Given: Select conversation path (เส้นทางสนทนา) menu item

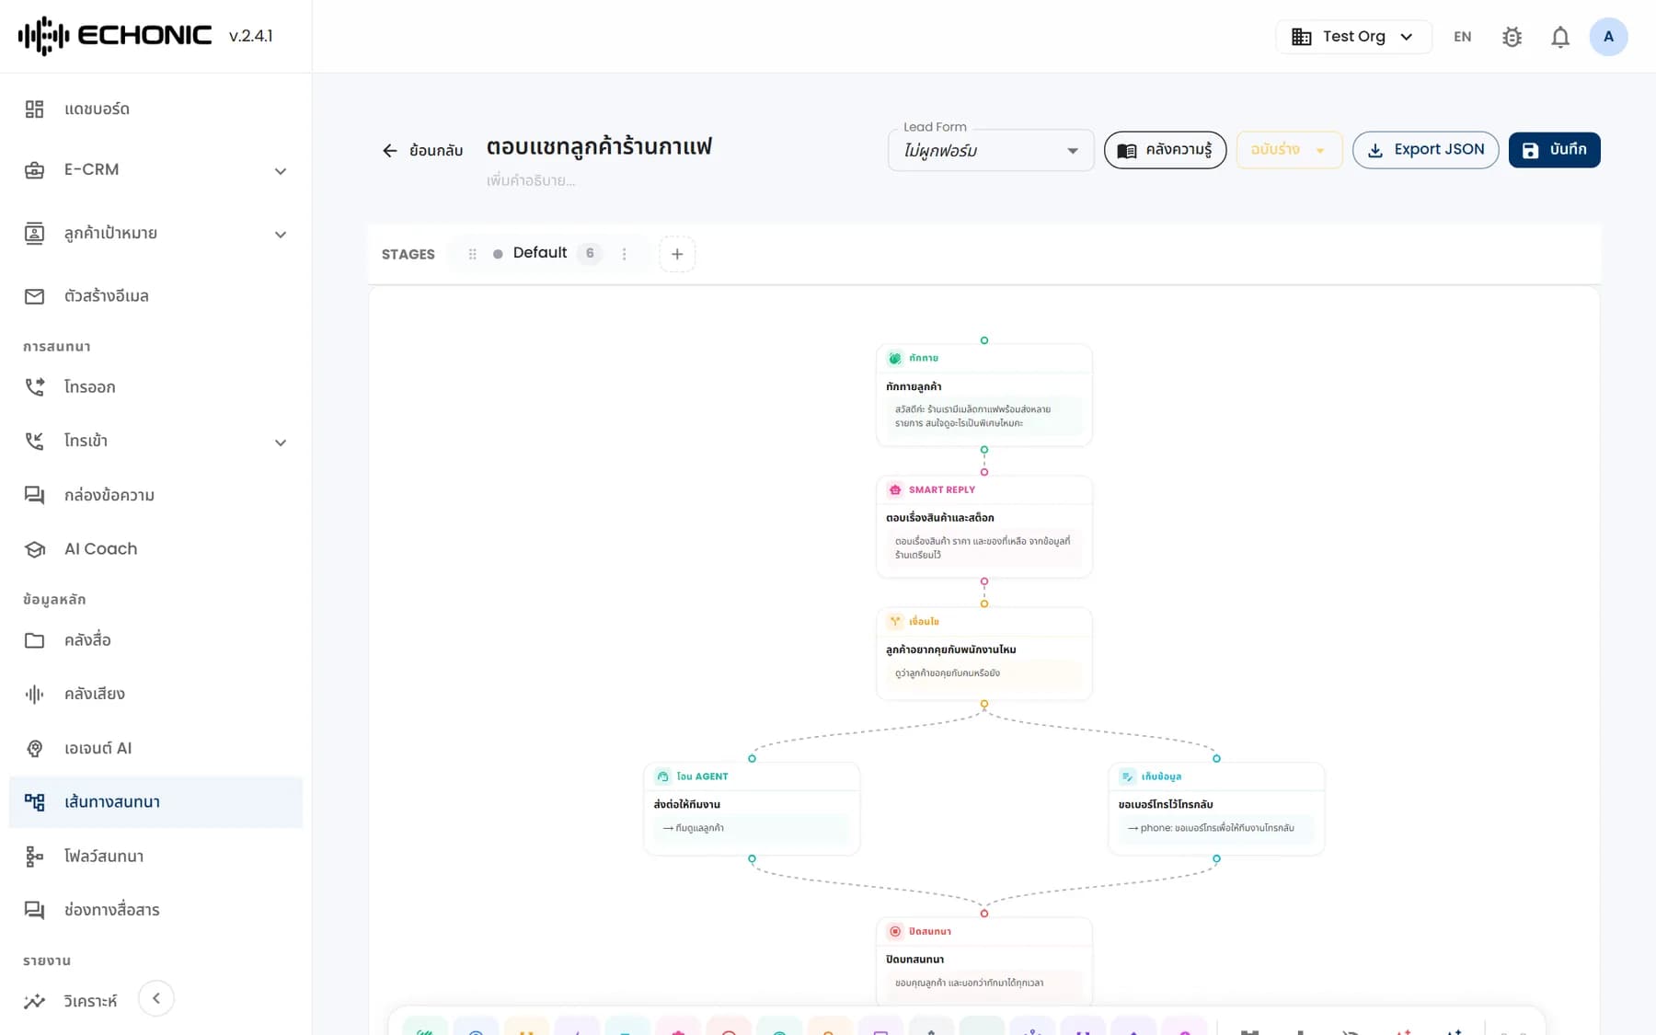Looking at the screenshot, I should (x=155, y=802).
